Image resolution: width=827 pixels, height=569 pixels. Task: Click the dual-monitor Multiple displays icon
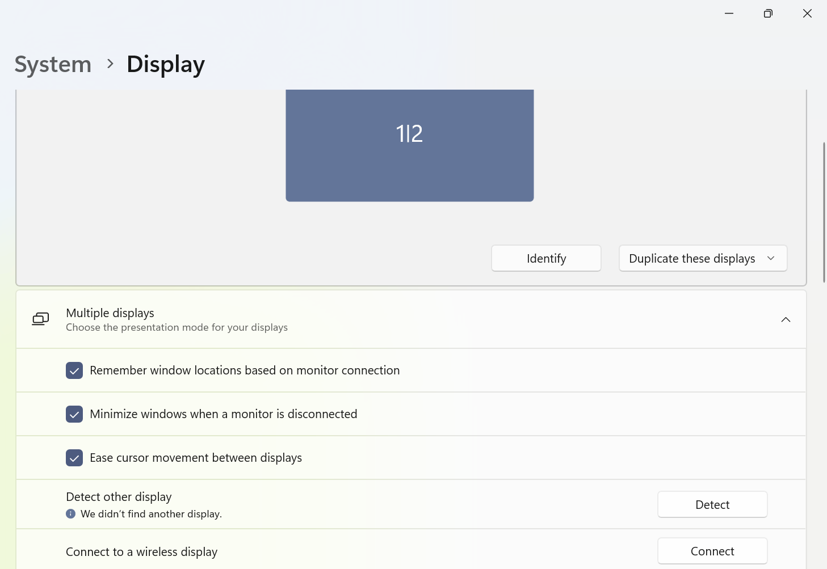pyautogui.click(x=40, y=319)
